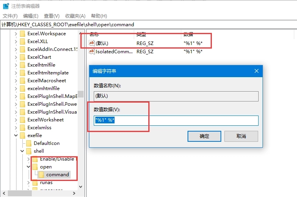Click the 数值名称 field in dialog
The height and width of the screenshot is (197, 297).
(x=176, y=96)
